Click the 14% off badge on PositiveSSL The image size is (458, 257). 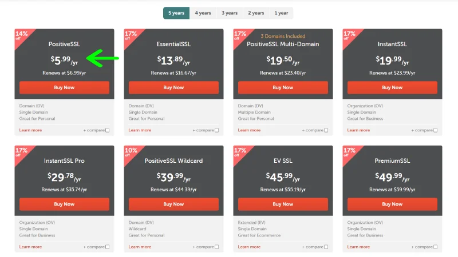pyautogui.click(x=21, y=35)
